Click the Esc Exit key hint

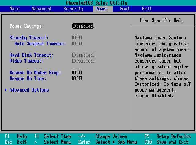(x=16, y=142)
